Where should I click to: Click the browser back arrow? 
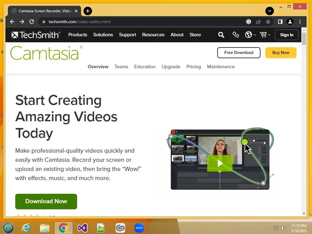tap(12, 22)
